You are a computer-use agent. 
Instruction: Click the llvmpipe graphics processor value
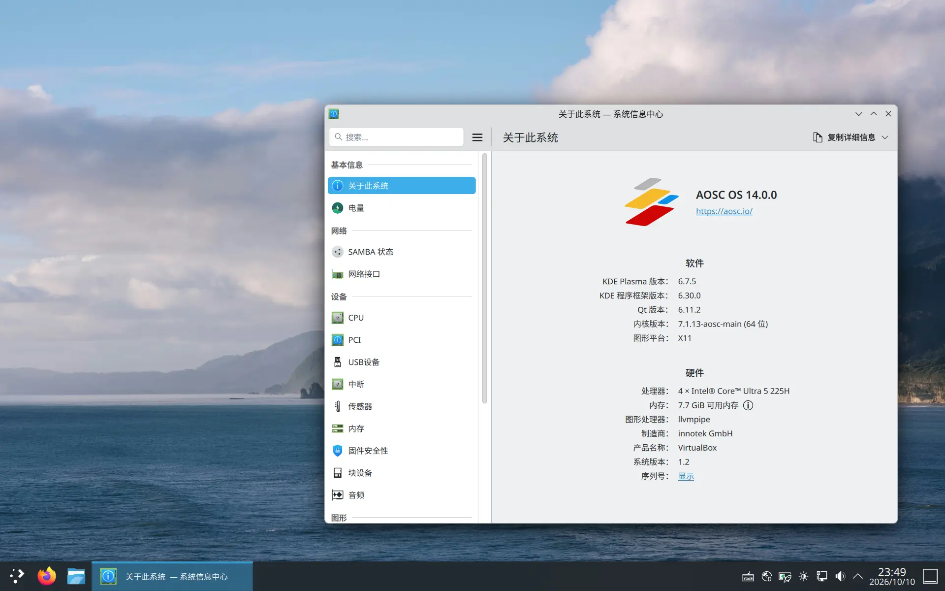pyautogui.click(x=694, y=419)
